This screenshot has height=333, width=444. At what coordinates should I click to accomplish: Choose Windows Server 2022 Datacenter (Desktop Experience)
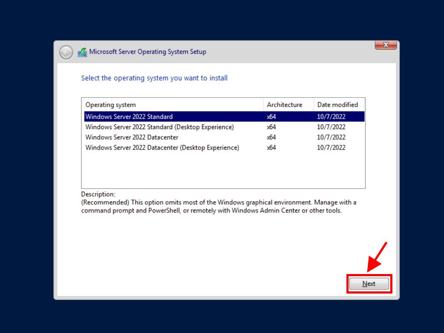tap(162, 148)
